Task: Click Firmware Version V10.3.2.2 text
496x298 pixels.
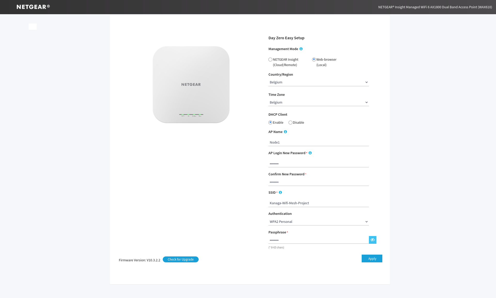Action: pos(139,260)
